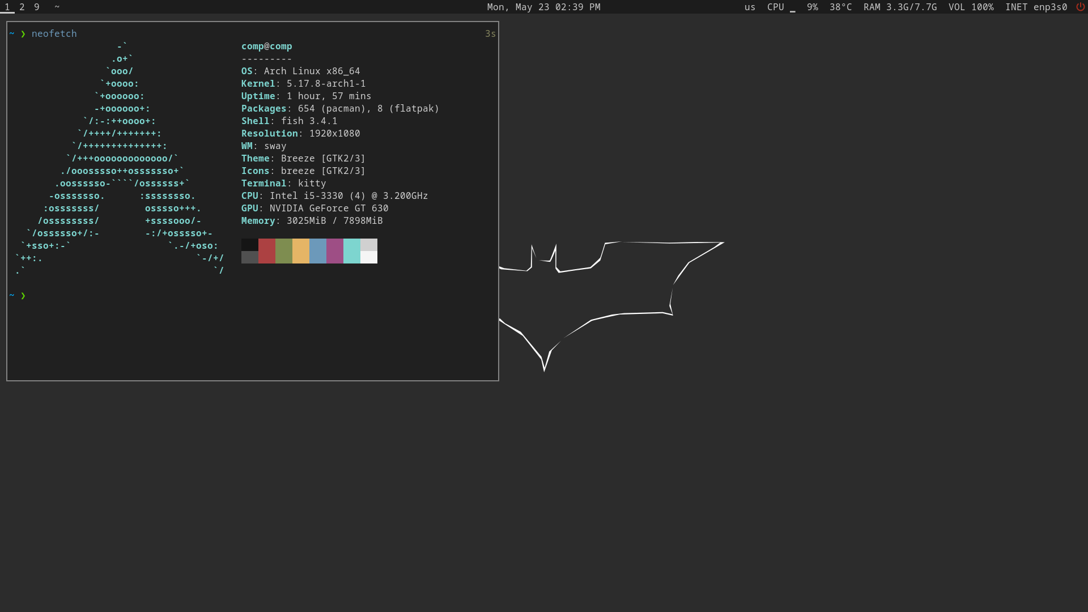
Task: Click the red color block in neofetch palette
Action: point(266,250)
